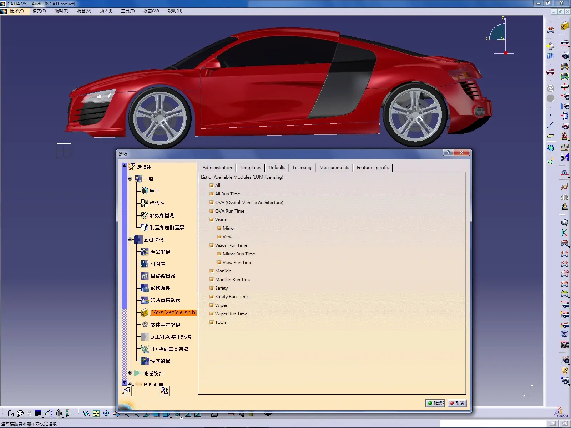This screenshot has height=428, width=571.
Task: Open the Catalog Browser book icon
Action: 550,56
